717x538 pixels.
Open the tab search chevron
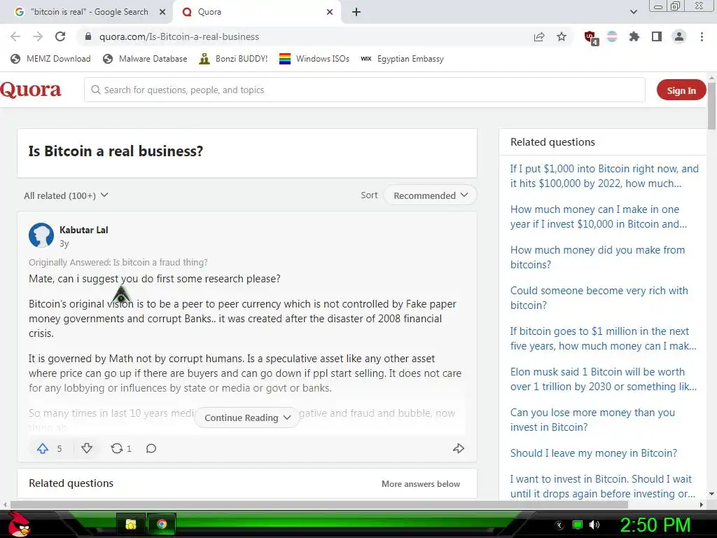click(x=633, y=12)
